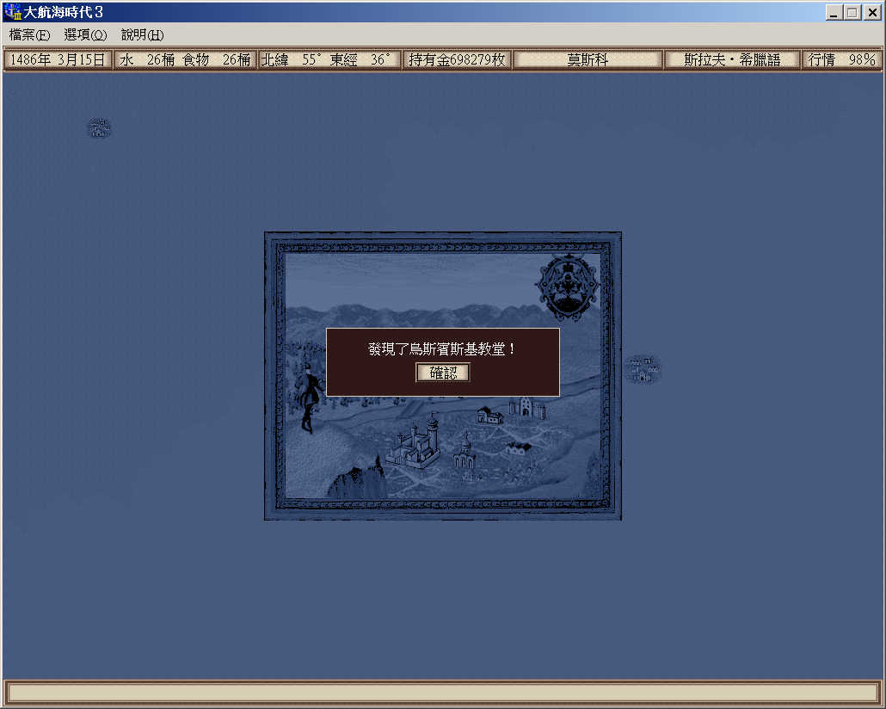Select the small town icon on the upper-left map
Viewport: 886px width, 709px height.
pos(99,129)
